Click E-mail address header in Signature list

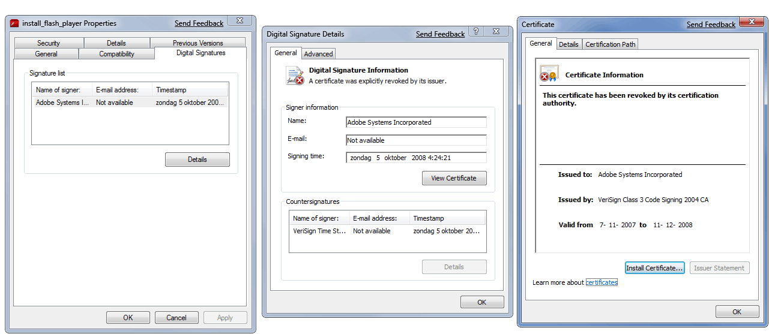click(x=122, y=90)
